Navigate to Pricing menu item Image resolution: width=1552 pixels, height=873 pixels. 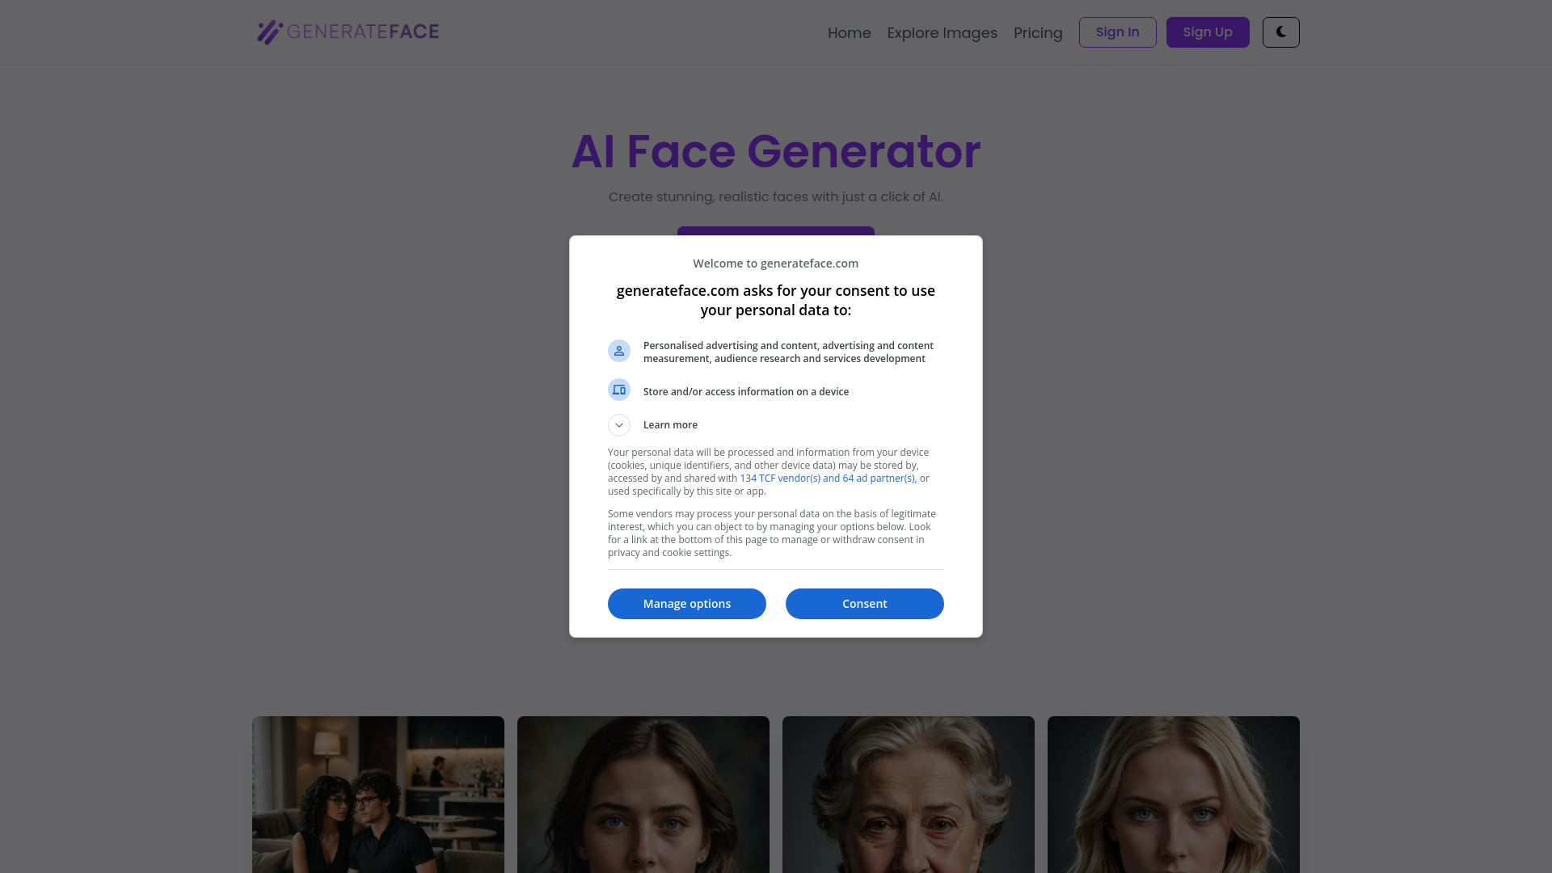coord(1038,32)
